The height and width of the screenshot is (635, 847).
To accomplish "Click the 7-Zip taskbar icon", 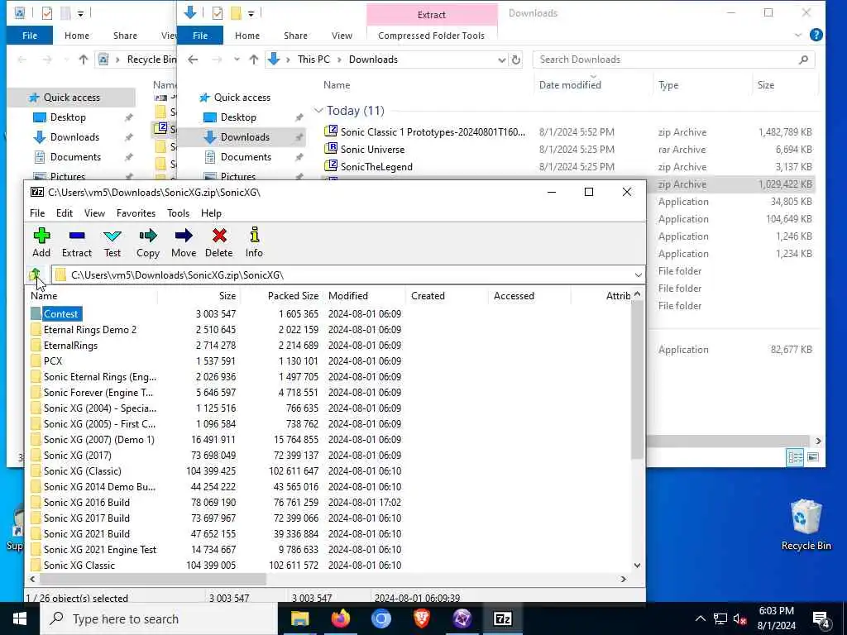I will coord(502,618).
